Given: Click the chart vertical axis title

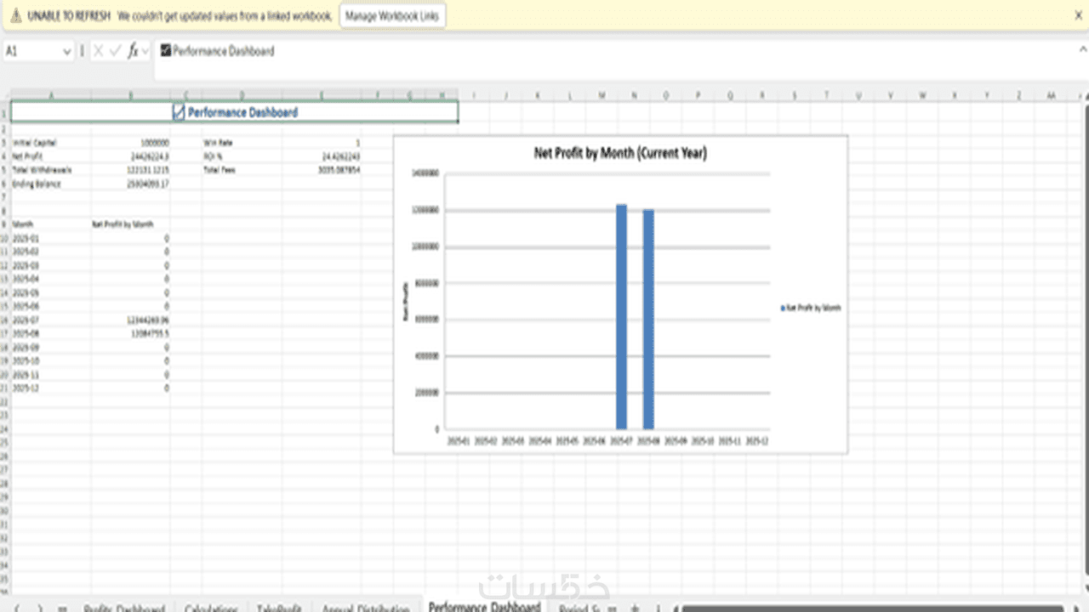Looking at the screenshot, I should coord(405,302).
